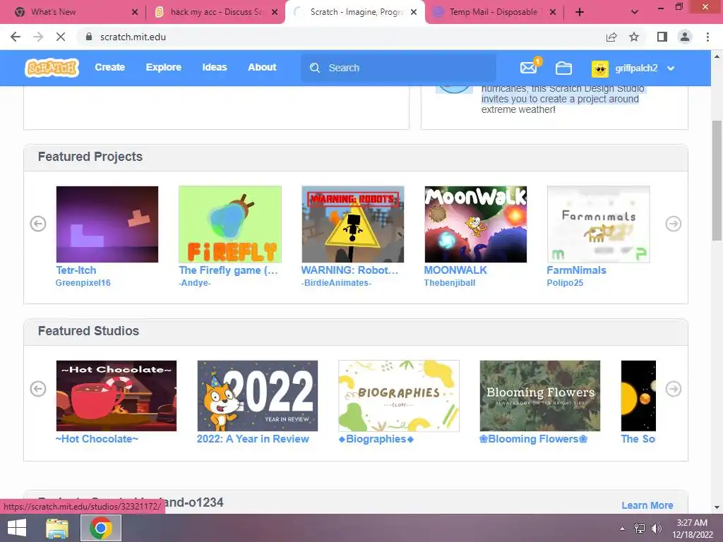This screenshot has width=723, height=542.
Task: Click the address bar URL
Action: point(133,37)
